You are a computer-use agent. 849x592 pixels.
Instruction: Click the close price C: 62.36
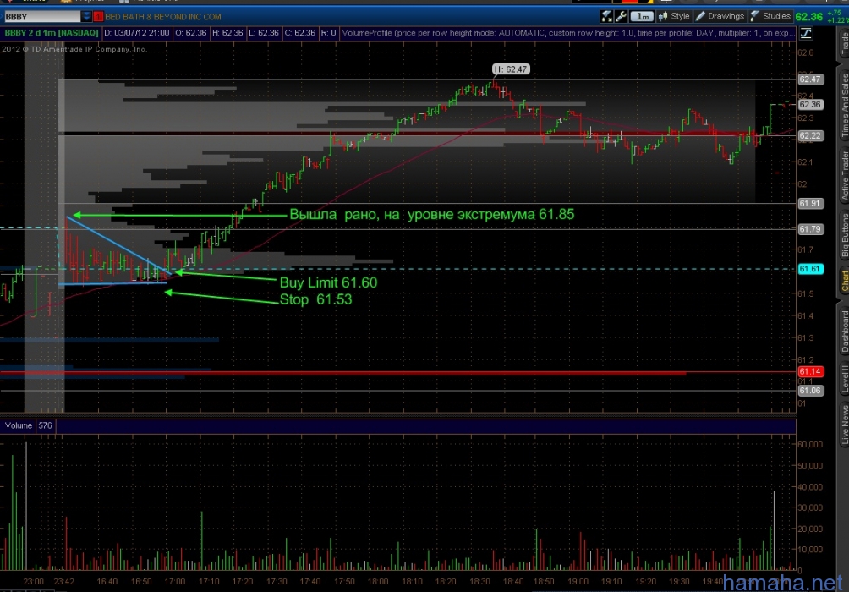click(x=300, y=33)
